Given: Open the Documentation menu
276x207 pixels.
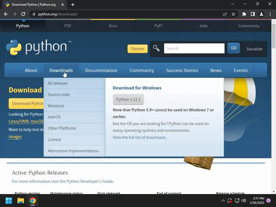Looking at the screenshot, I should point(101,70).
